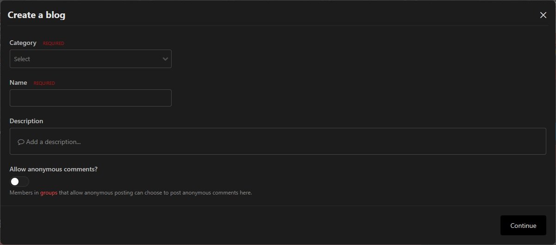Click the speech bubble icon in Description
This screenshot has height=245, width=556.
(x=21, y=142)
